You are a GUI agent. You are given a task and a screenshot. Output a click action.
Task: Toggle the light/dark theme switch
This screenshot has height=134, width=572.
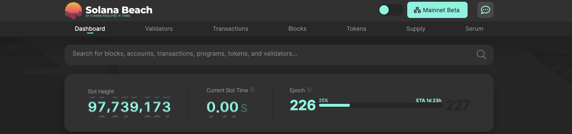[391, 10]
